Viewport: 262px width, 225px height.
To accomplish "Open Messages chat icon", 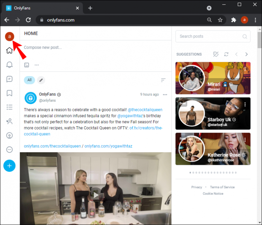I will click(9, 79).
